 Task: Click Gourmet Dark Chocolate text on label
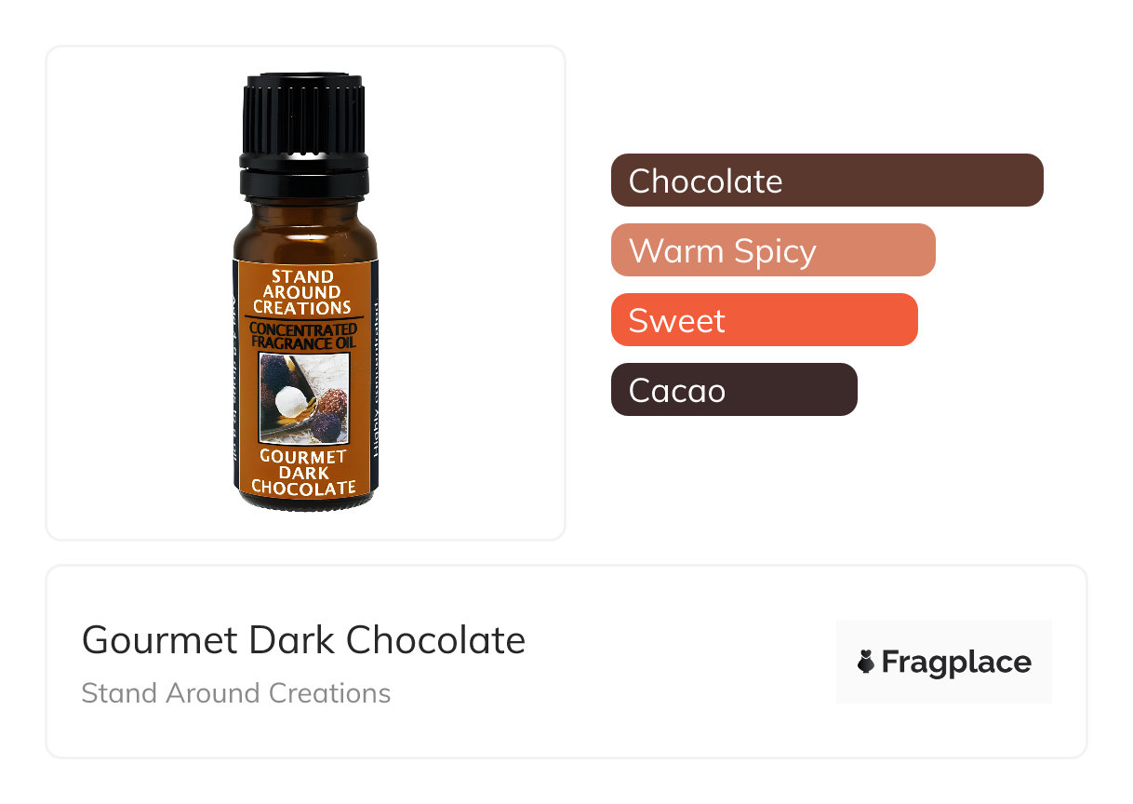tap(303, 472)
